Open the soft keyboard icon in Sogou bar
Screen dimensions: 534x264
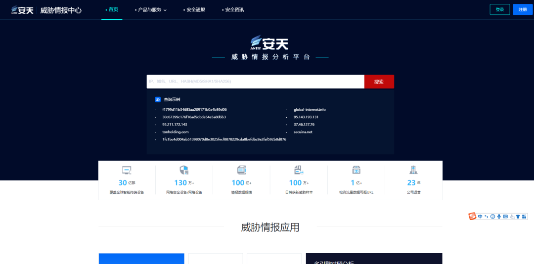click(x=505, y=217)
